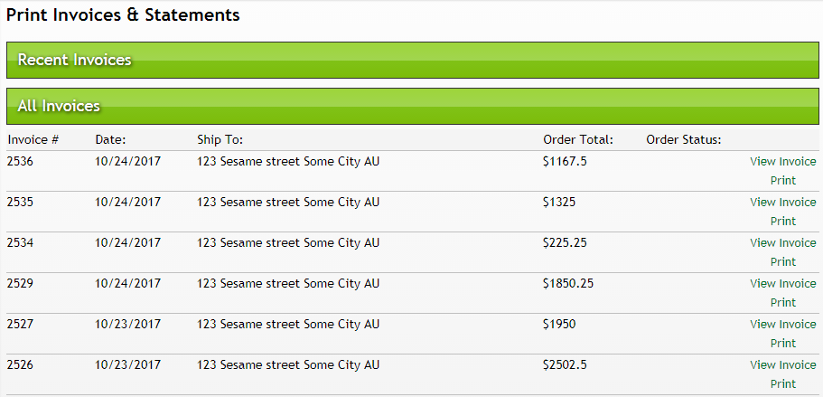View Invoice for invoice 2536
The height and width of the screenshot is (397, 823).
click(x=782, y=162)
